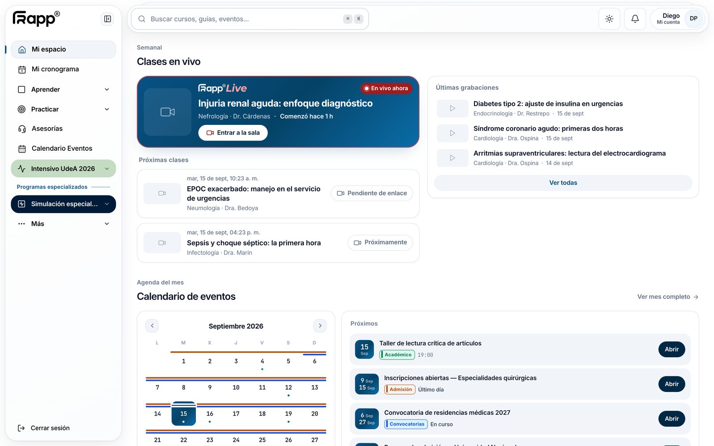The width and height of the screenshot is (714, 446).
Task: Play Arritmias supraventriculares recording
Action: [x=452, y=158]
